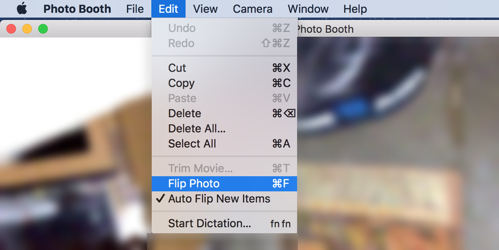The image size is (499, 250).
Task: Close the open Edit menu
Action: [168, 9]
